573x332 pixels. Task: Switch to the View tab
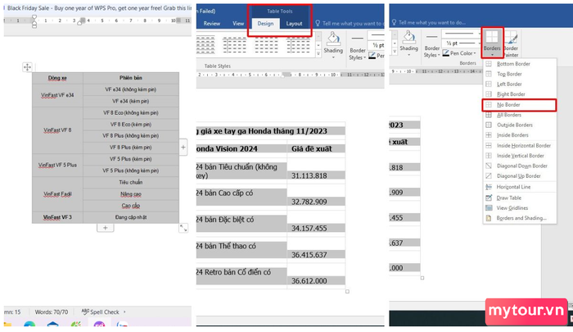pos(238,24)
